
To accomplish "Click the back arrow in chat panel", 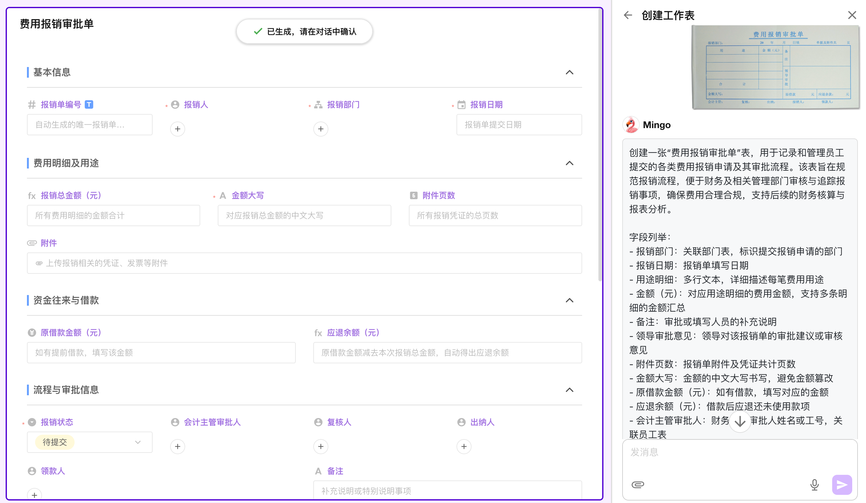I will click(628, 15).
